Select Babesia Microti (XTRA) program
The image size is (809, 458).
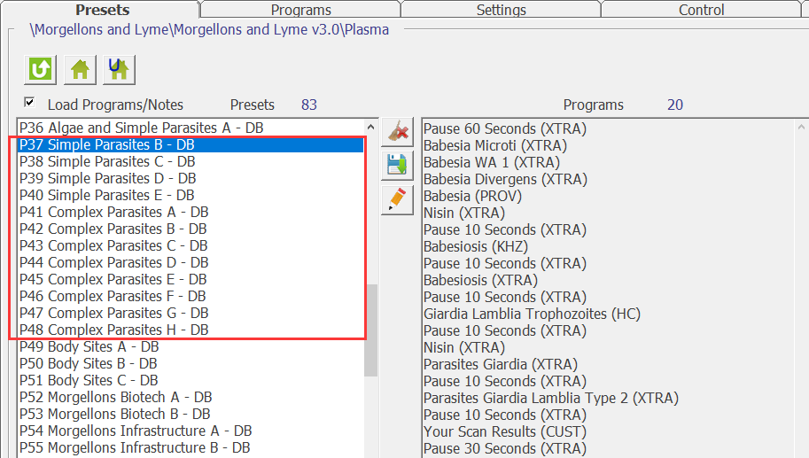[x=494, y=145]
